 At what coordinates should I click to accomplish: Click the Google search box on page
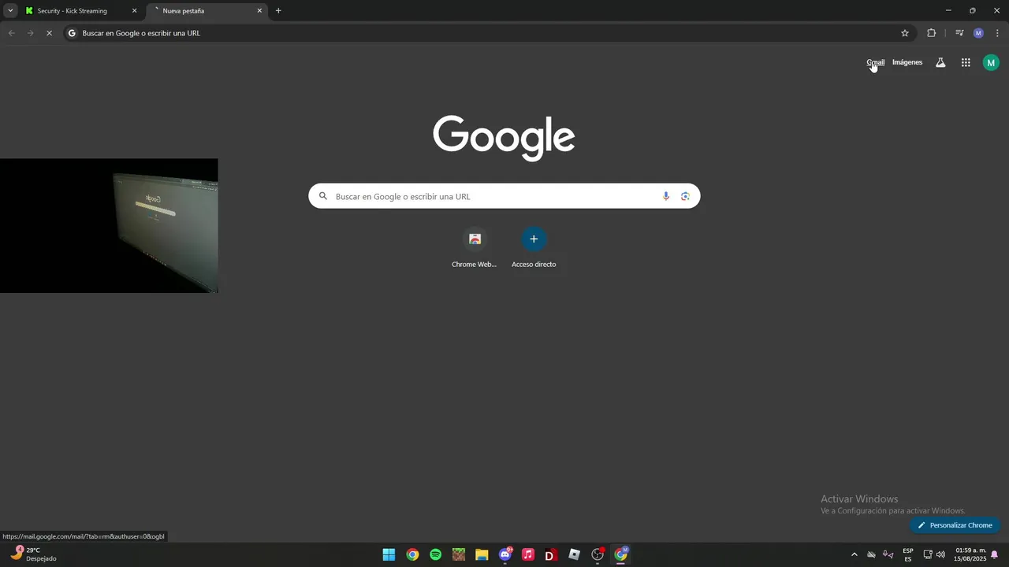click(x=504, y=196)
